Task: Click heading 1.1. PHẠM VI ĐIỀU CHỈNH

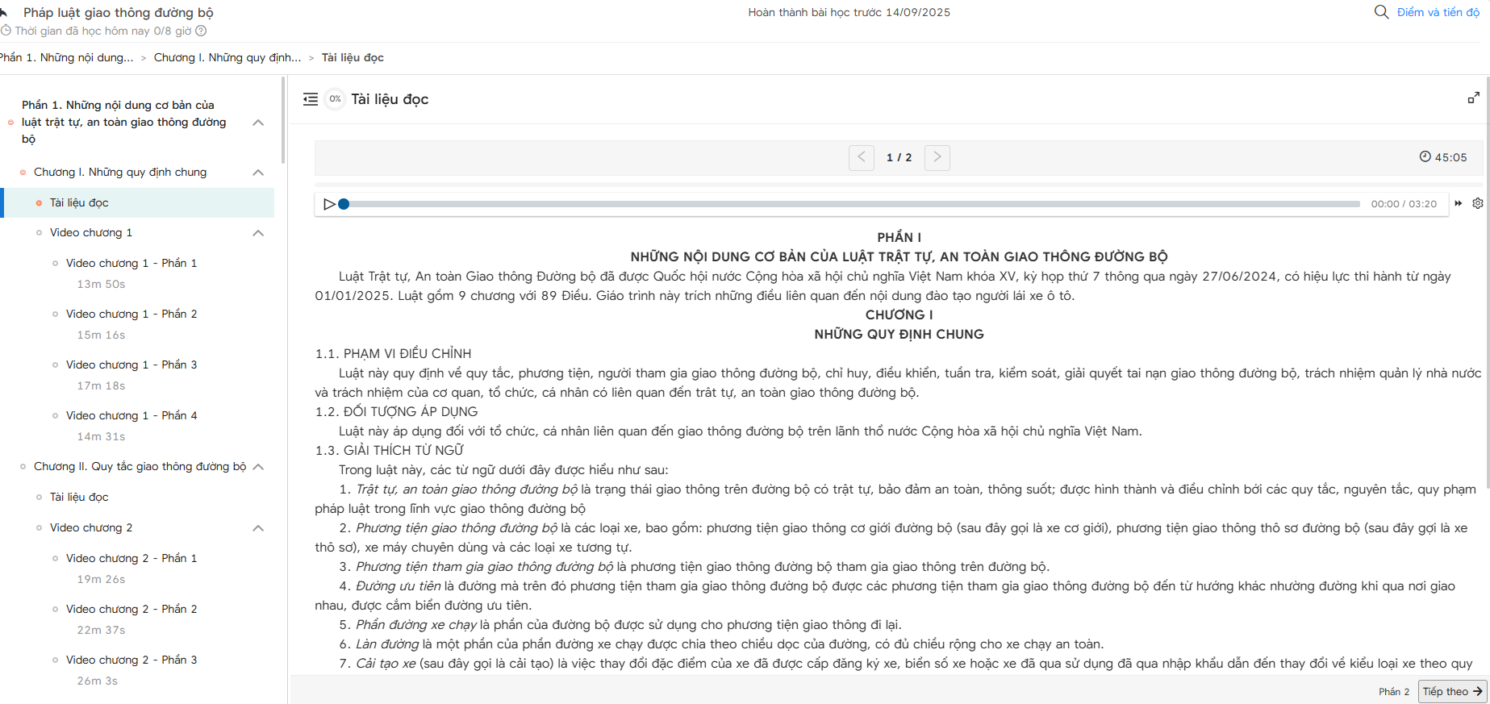Action: coord(393,353)
